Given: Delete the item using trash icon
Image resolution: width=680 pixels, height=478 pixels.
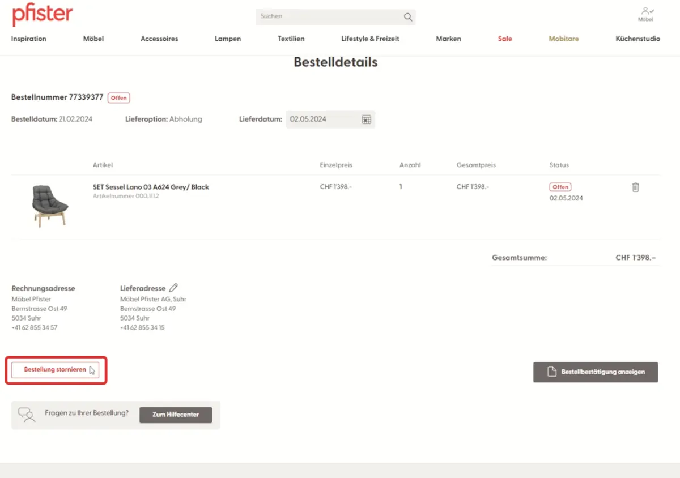Looking at the screenshot, I should tap(635, 187).
